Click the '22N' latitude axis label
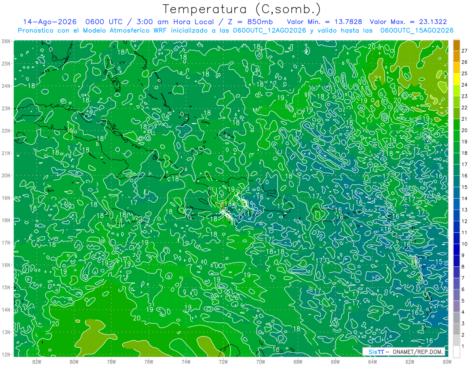The image size is (475, 367). coord(6,131)
